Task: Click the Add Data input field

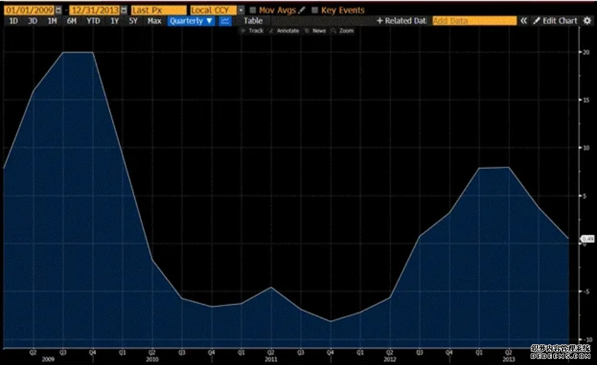Action: pos(474,21)
